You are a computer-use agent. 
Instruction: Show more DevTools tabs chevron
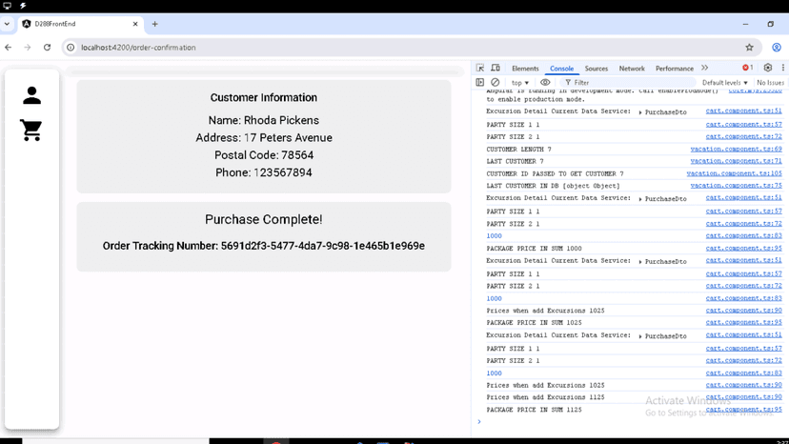pyautogui.click(x=705, y=69)
